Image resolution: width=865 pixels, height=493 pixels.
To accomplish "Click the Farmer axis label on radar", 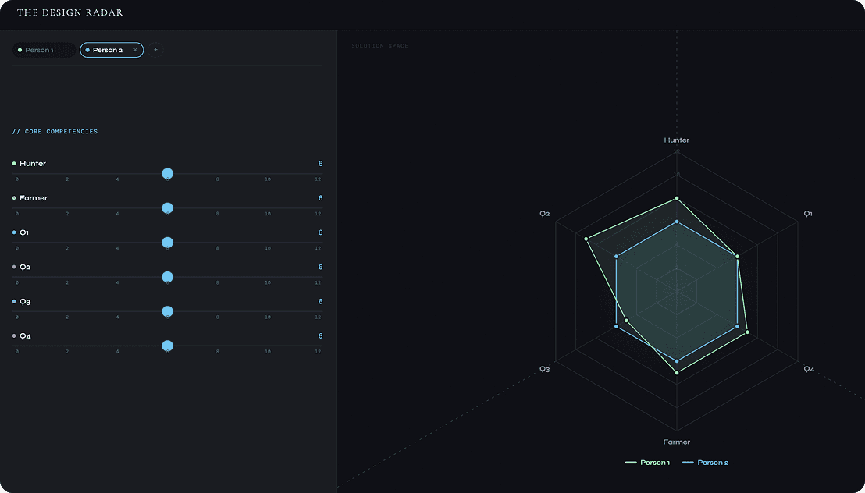I will coord(676,442).
